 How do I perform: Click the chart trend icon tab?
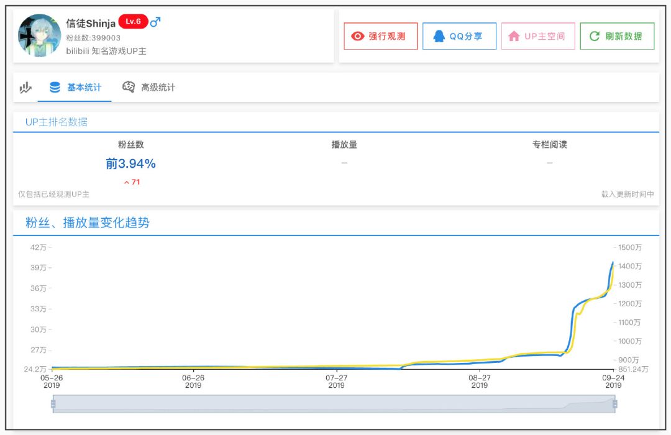pos(25,88)
